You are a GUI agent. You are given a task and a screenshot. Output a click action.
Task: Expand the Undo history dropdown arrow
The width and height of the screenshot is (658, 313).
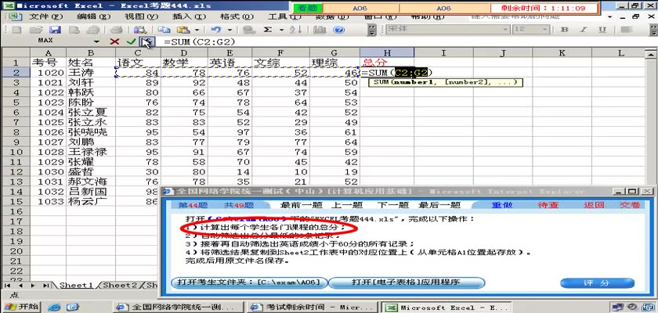230,30
